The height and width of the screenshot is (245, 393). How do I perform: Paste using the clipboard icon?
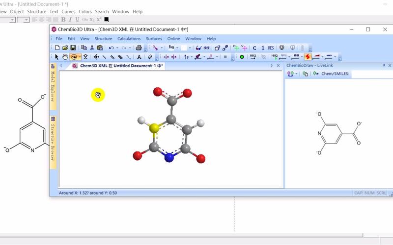click(x=100, y=48)
